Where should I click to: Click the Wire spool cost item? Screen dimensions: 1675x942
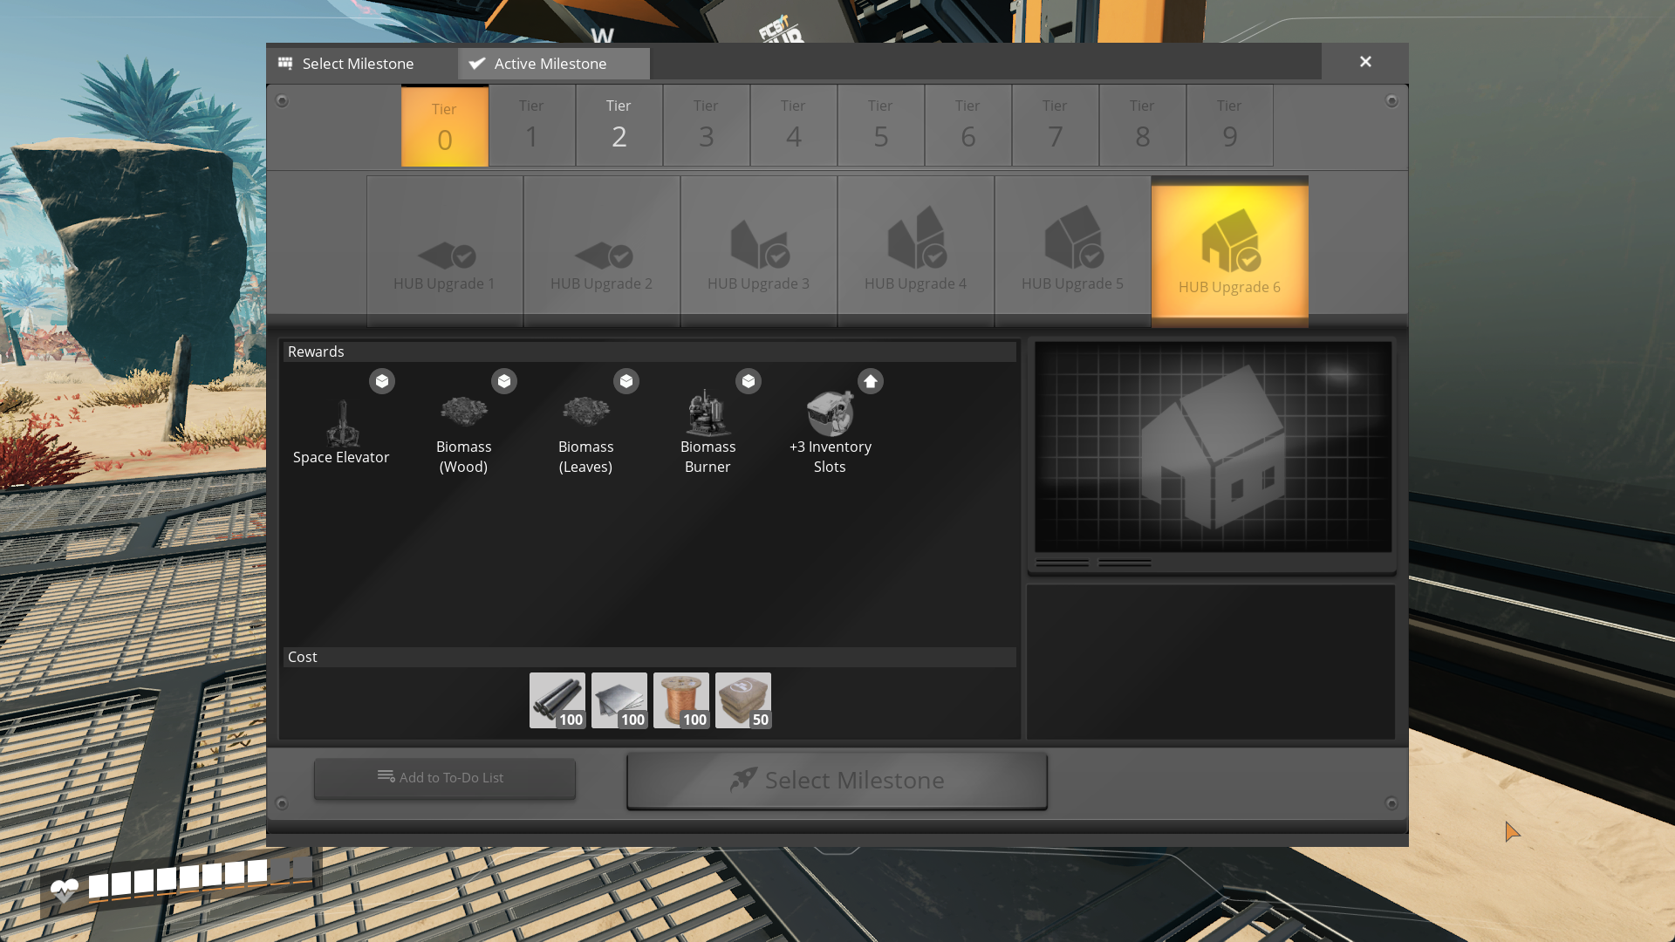tap(681, 700)
